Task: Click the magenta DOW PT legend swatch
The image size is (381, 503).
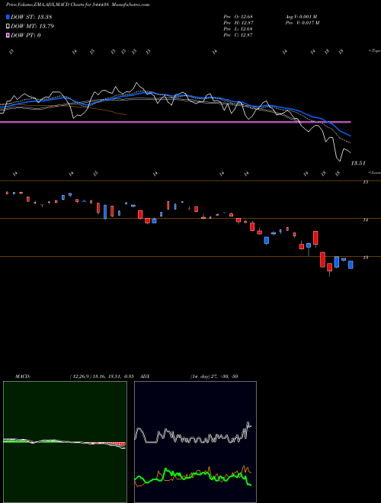Action: (x=8, y=35)
